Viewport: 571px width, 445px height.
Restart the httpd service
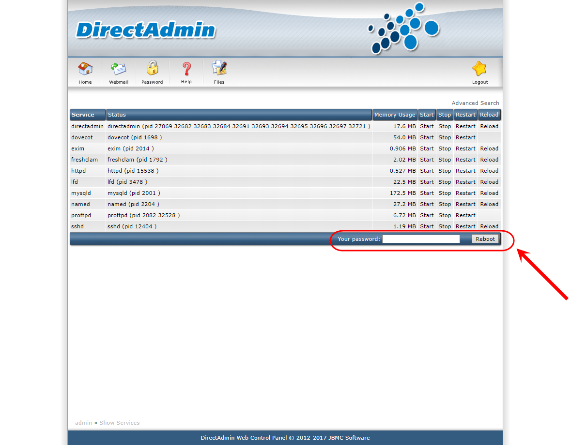(465, 171)
